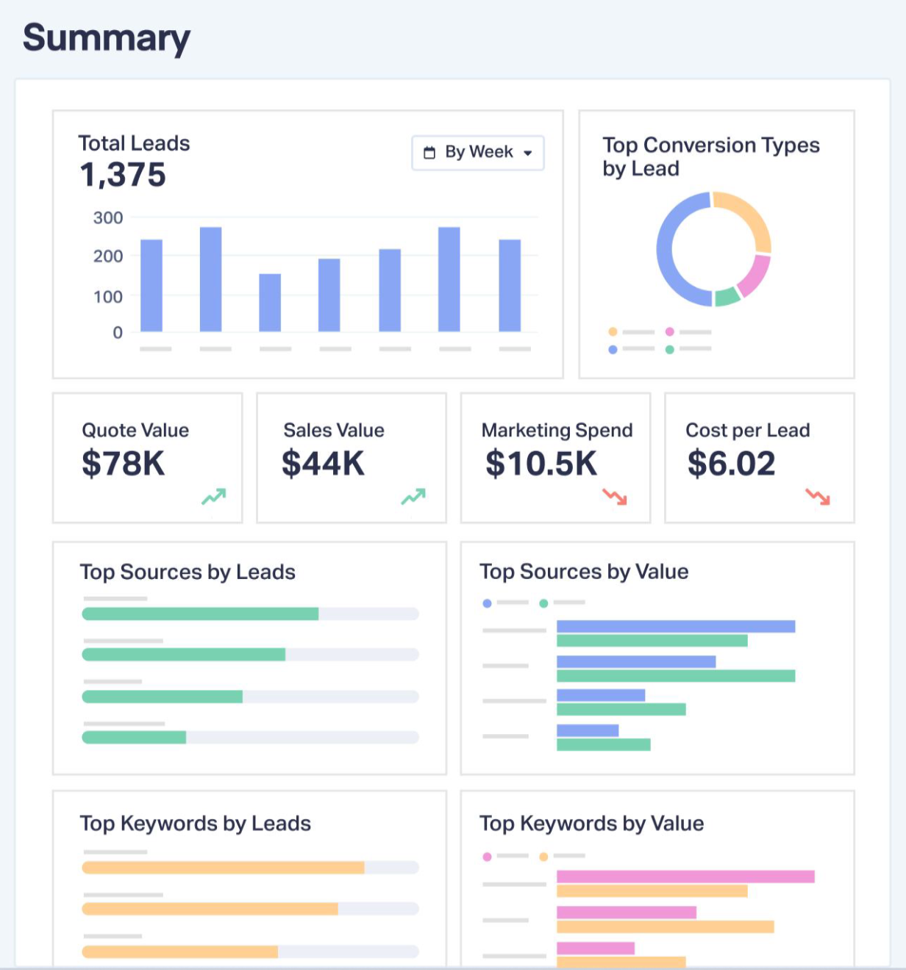Open the Quote Value $78K card
The height and width of the screenshot is (970, 906).
(147, 457)
